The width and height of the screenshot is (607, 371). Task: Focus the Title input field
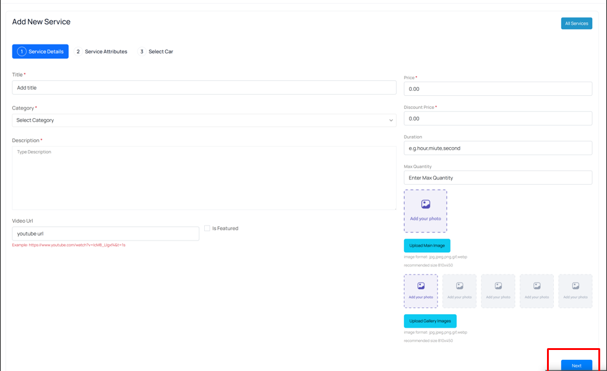(x=204, y=88)
